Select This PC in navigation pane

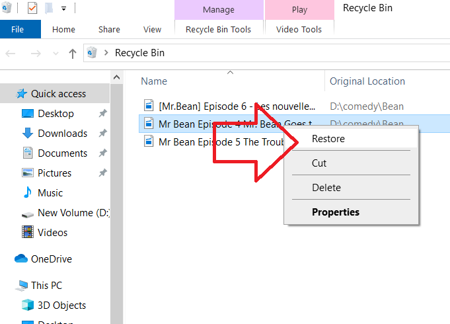coord(46,286)
